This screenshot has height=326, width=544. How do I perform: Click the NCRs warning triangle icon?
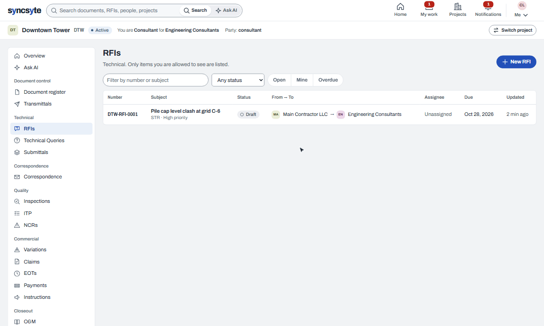point(17,225)
